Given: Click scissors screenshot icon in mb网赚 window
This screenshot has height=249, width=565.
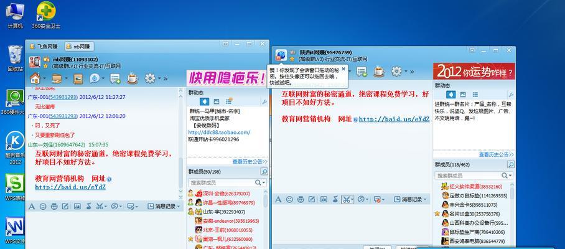Looking at the screenshot, I should coord(100,207).
